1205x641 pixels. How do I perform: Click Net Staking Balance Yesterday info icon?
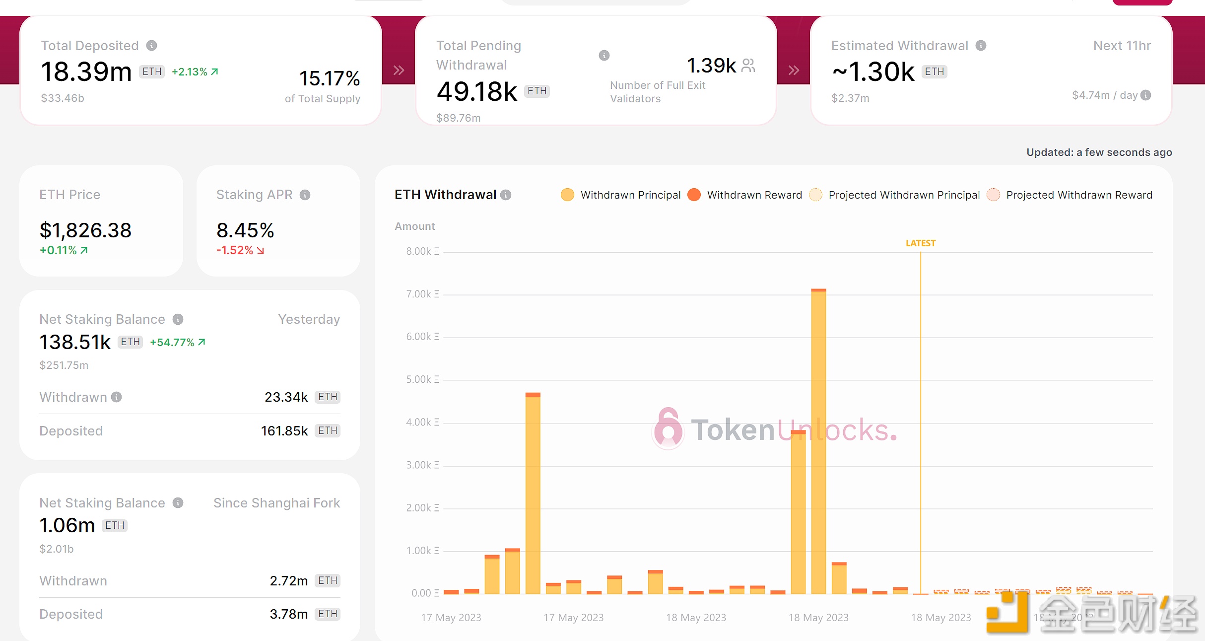[178, 319]
